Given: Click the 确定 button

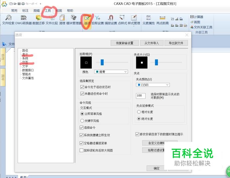Looking at the screenshot, I should click(157, 168).
